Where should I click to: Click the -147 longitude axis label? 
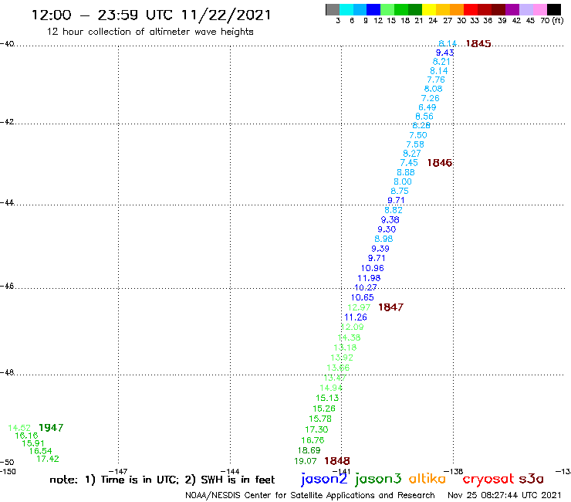coord(117,472)
